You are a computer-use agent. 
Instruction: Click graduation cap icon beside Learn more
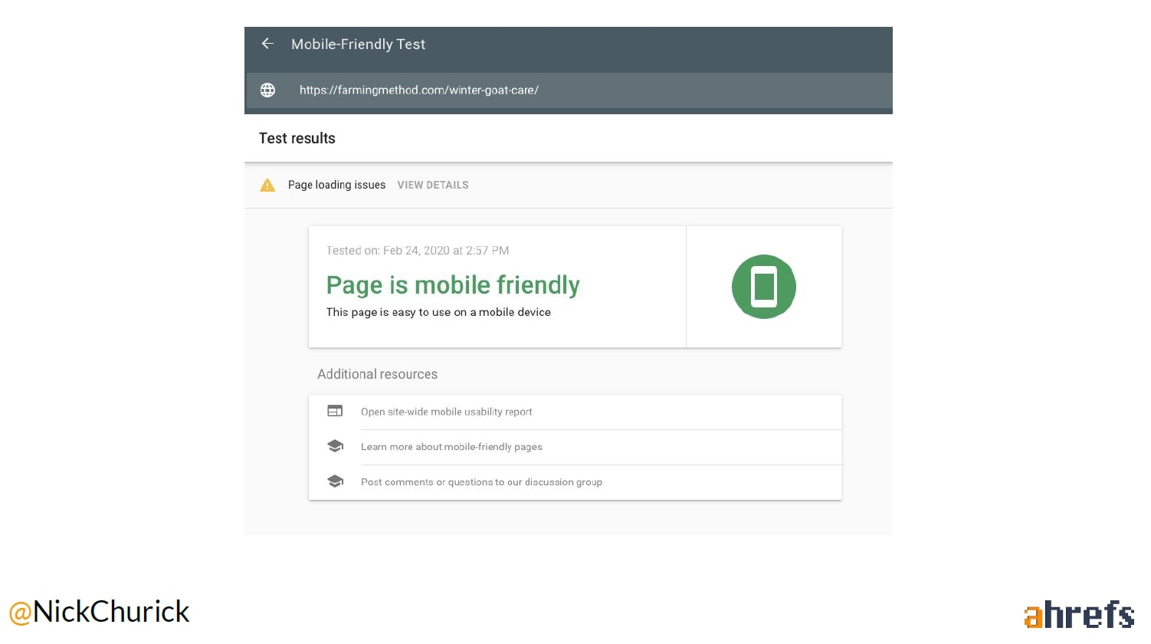point(335,446)
